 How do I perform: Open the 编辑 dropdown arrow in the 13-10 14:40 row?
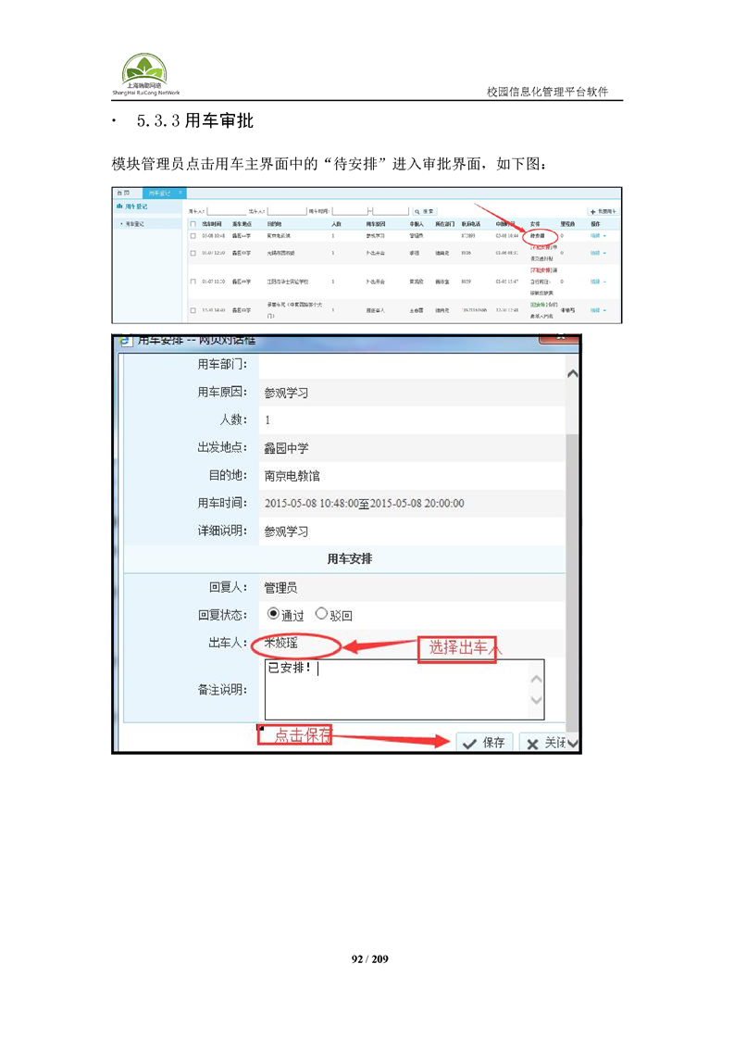tap(604, 310)
